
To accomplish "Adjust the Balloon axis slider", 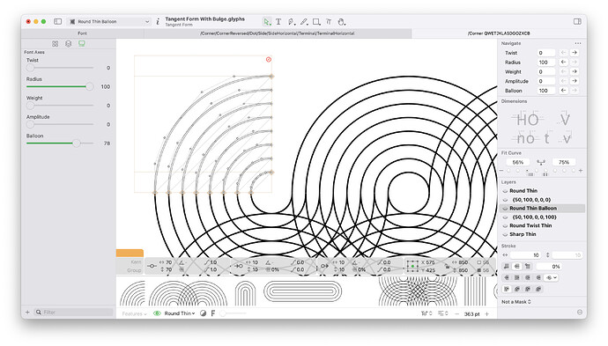I will (77, 144).
